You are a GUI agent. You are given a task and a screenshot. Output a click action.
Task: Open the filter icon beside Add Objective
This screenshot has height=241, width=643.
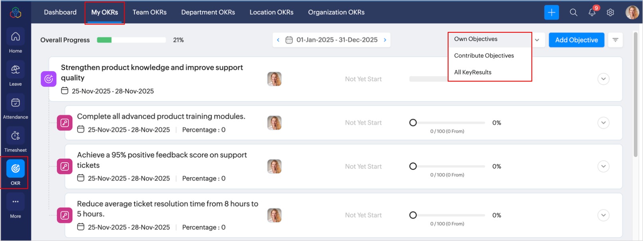(x=615, y=40)
